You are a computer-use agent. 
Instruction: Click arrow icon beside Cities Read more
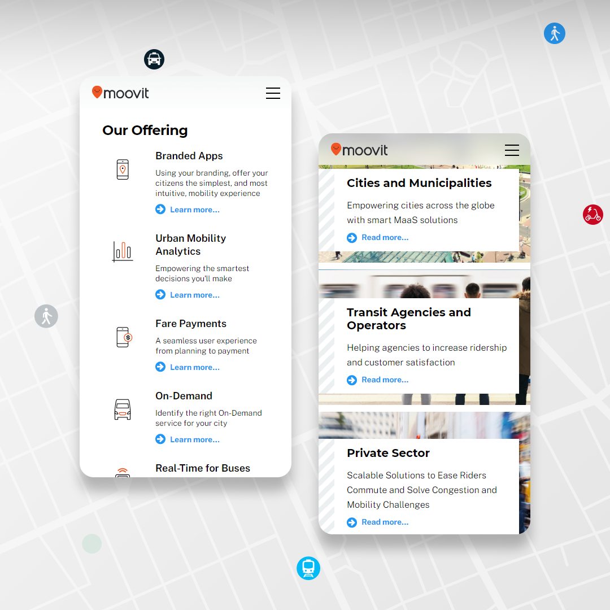click(x=352, y=238)
